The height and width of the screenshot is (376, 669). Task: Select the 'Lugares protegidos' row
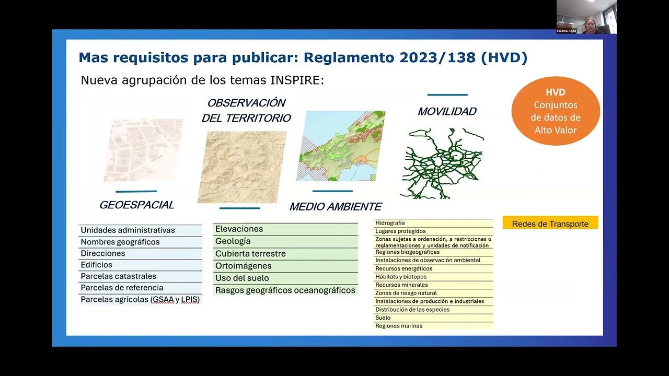coord(433,231)
